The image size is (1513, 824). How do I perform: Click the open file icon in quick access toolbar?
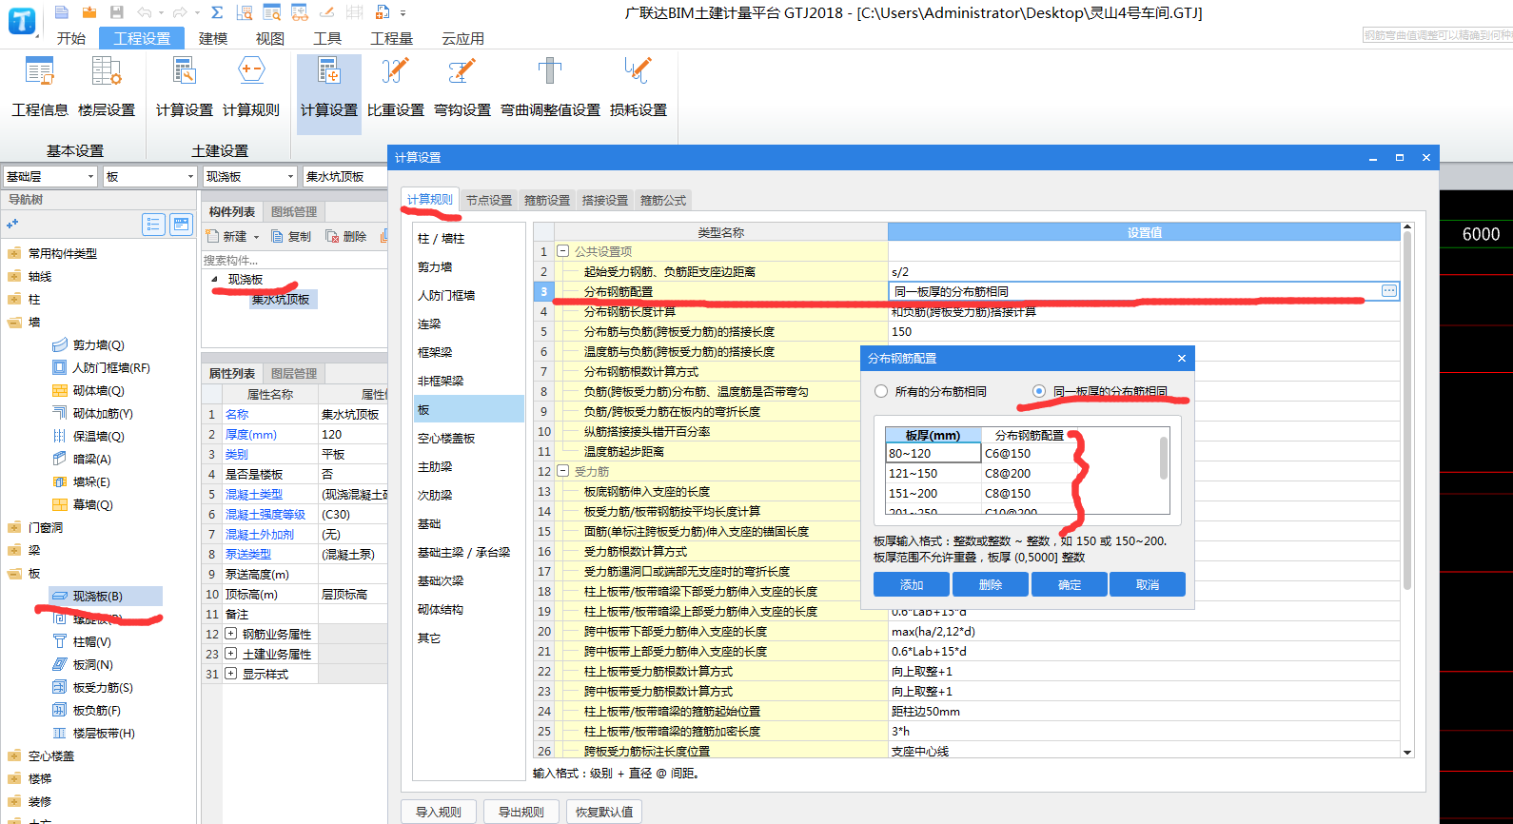(88, 12)
